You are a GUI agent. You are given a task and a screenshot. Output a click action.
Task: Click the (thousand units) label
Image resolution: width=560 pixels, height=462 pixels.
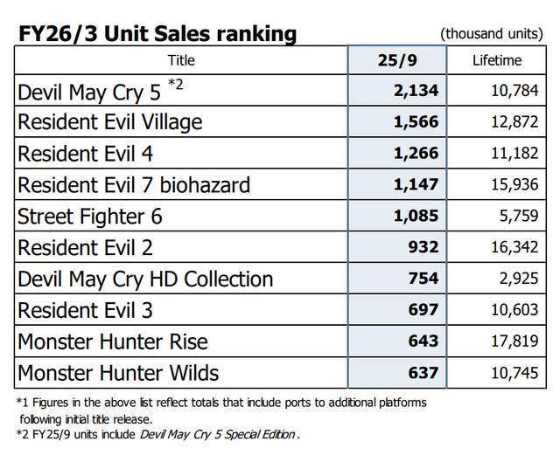coord(494,33)
